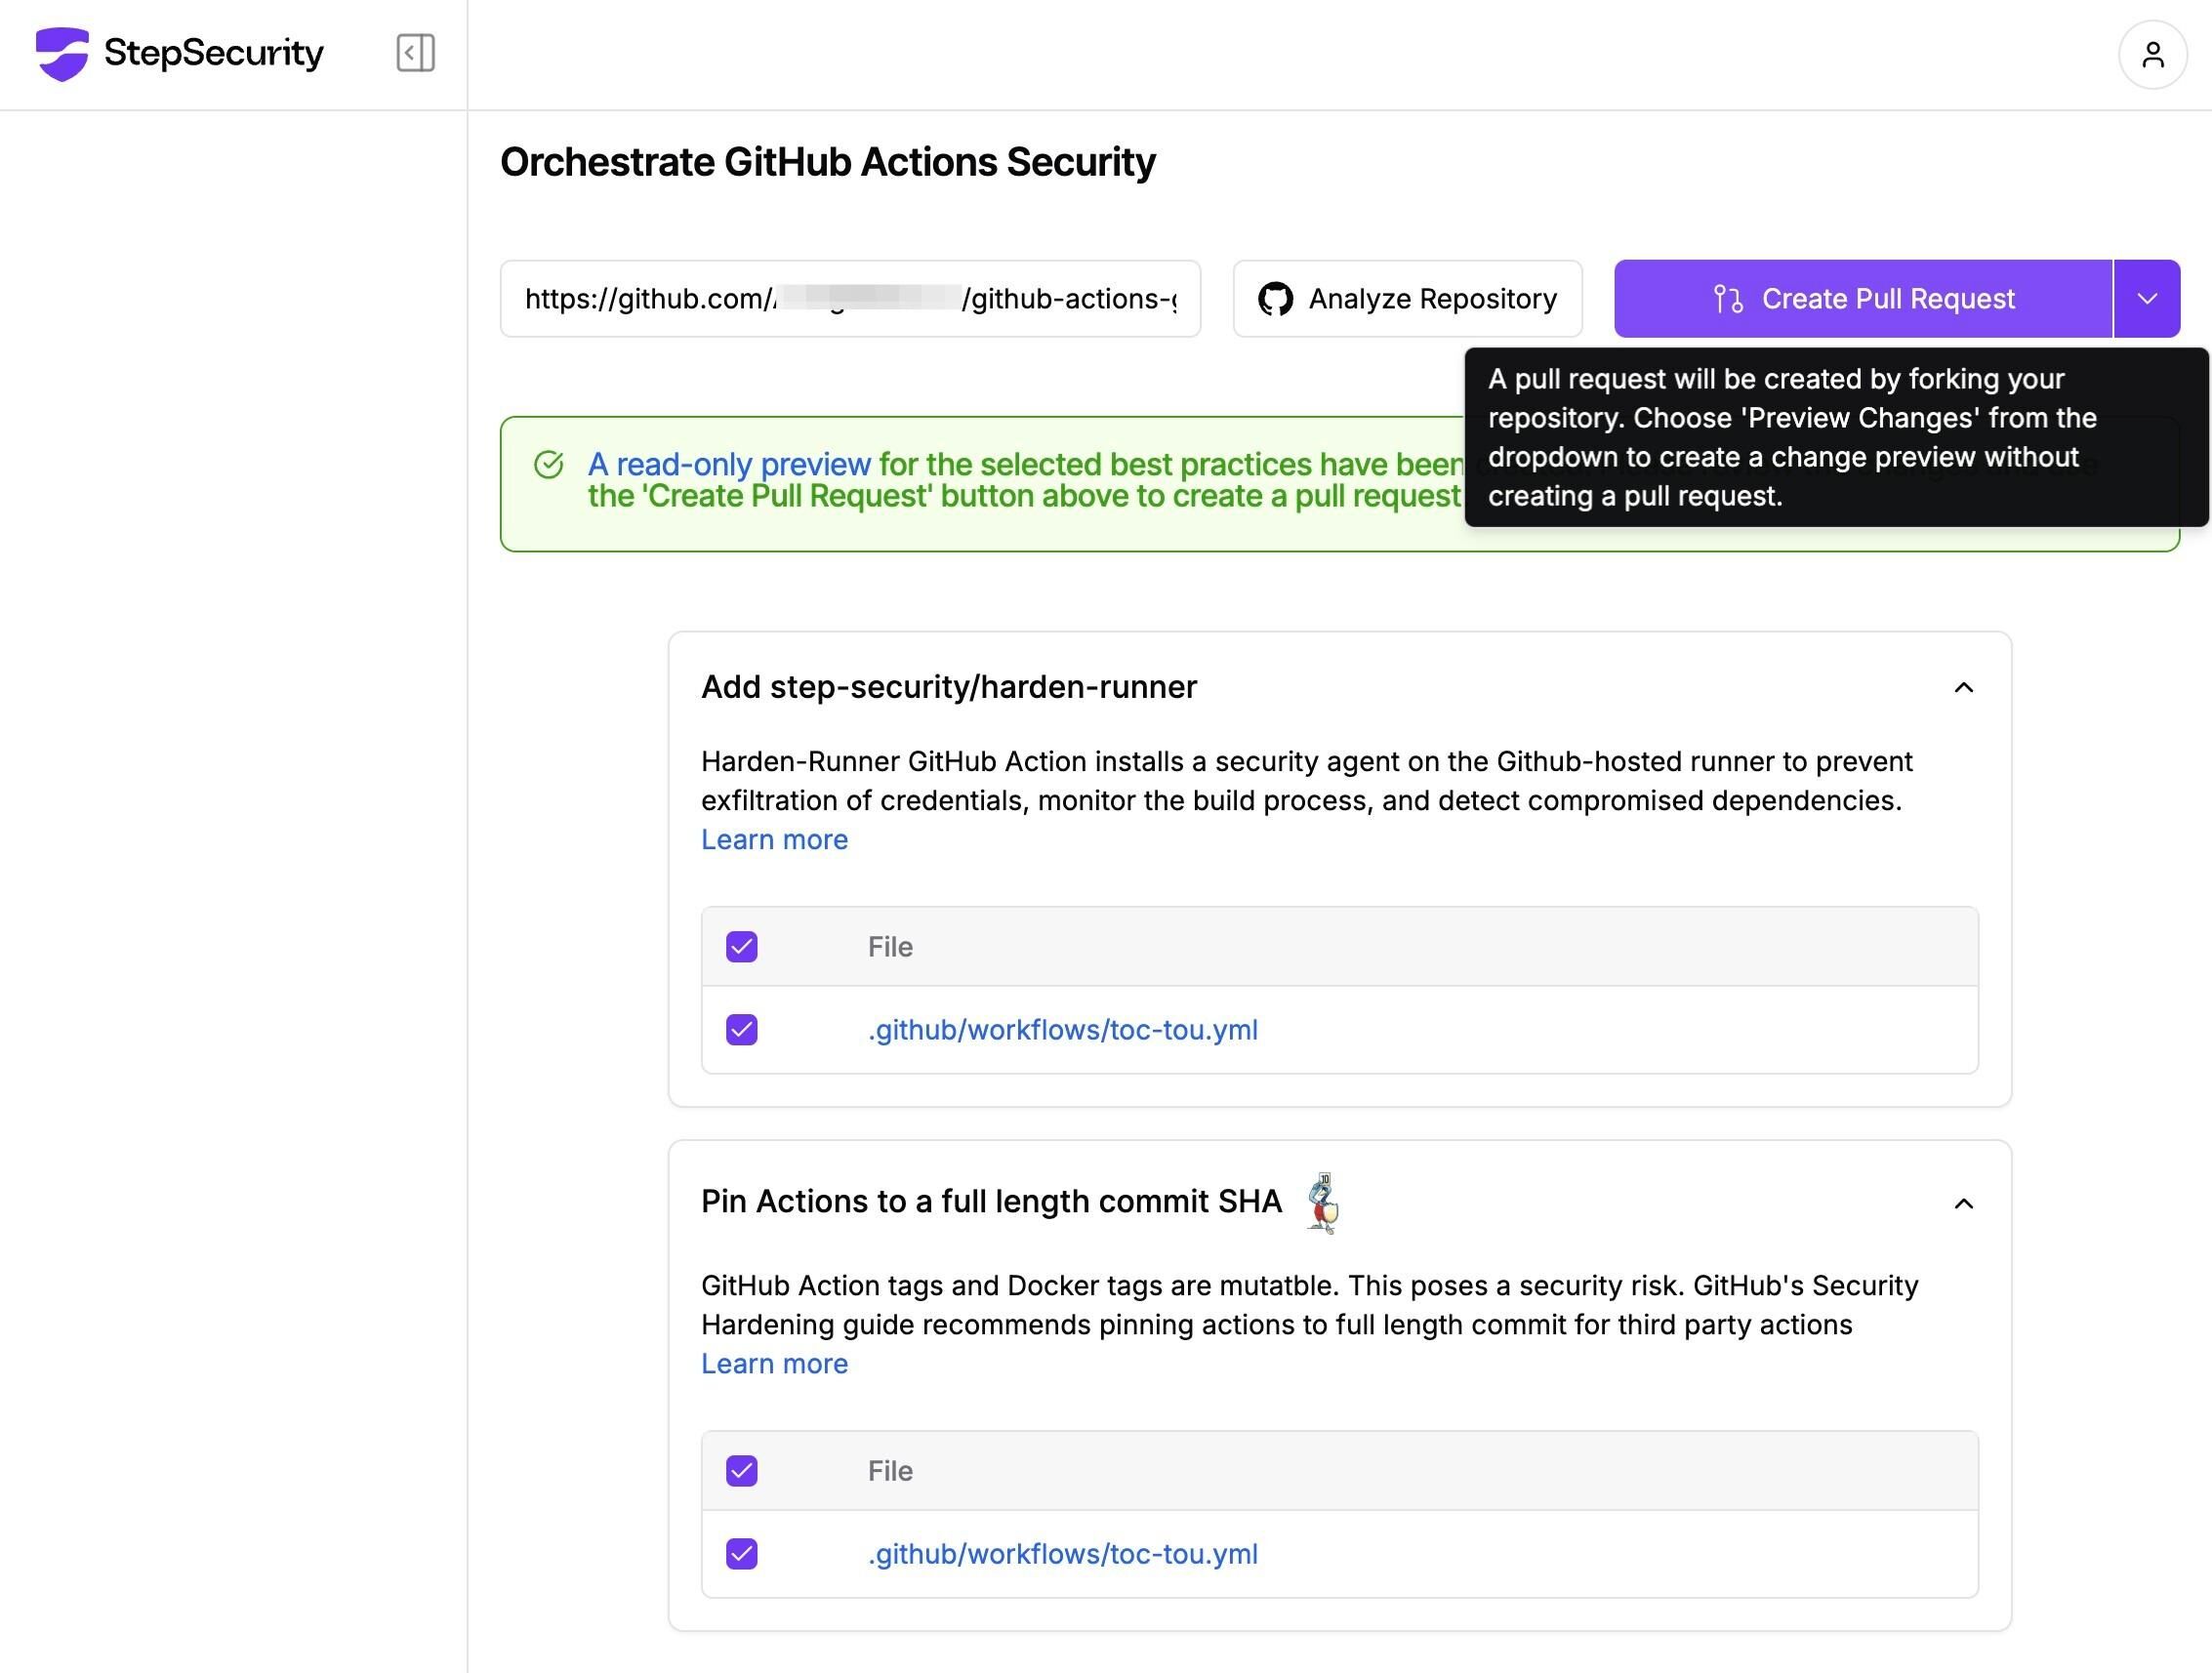This screenshot has height=1673, width=2212.
Task: Focus the GitHub repository URL field
Action: coord(850,299)
